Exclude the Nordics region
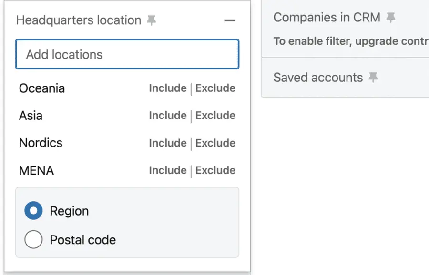Image resolution: width=429 pixels, height=275 pixels. pyautogui.click(x=215, y=143)
